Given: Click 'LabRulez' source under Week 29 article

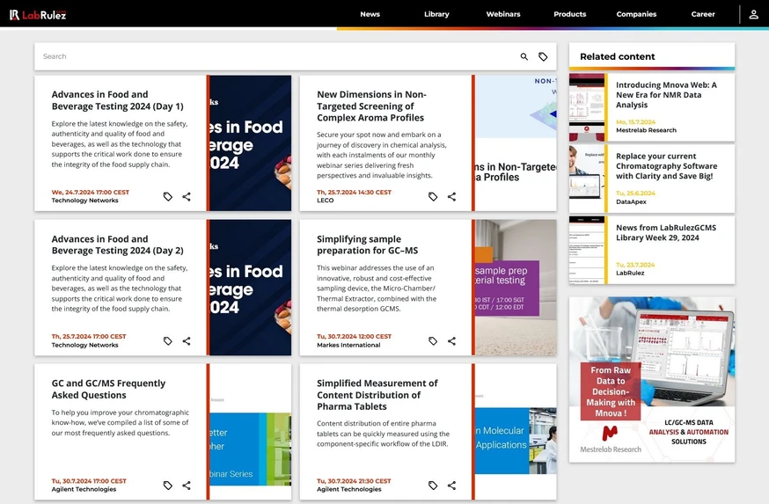Looking at the screenshot, I should [x=630, y=273].
